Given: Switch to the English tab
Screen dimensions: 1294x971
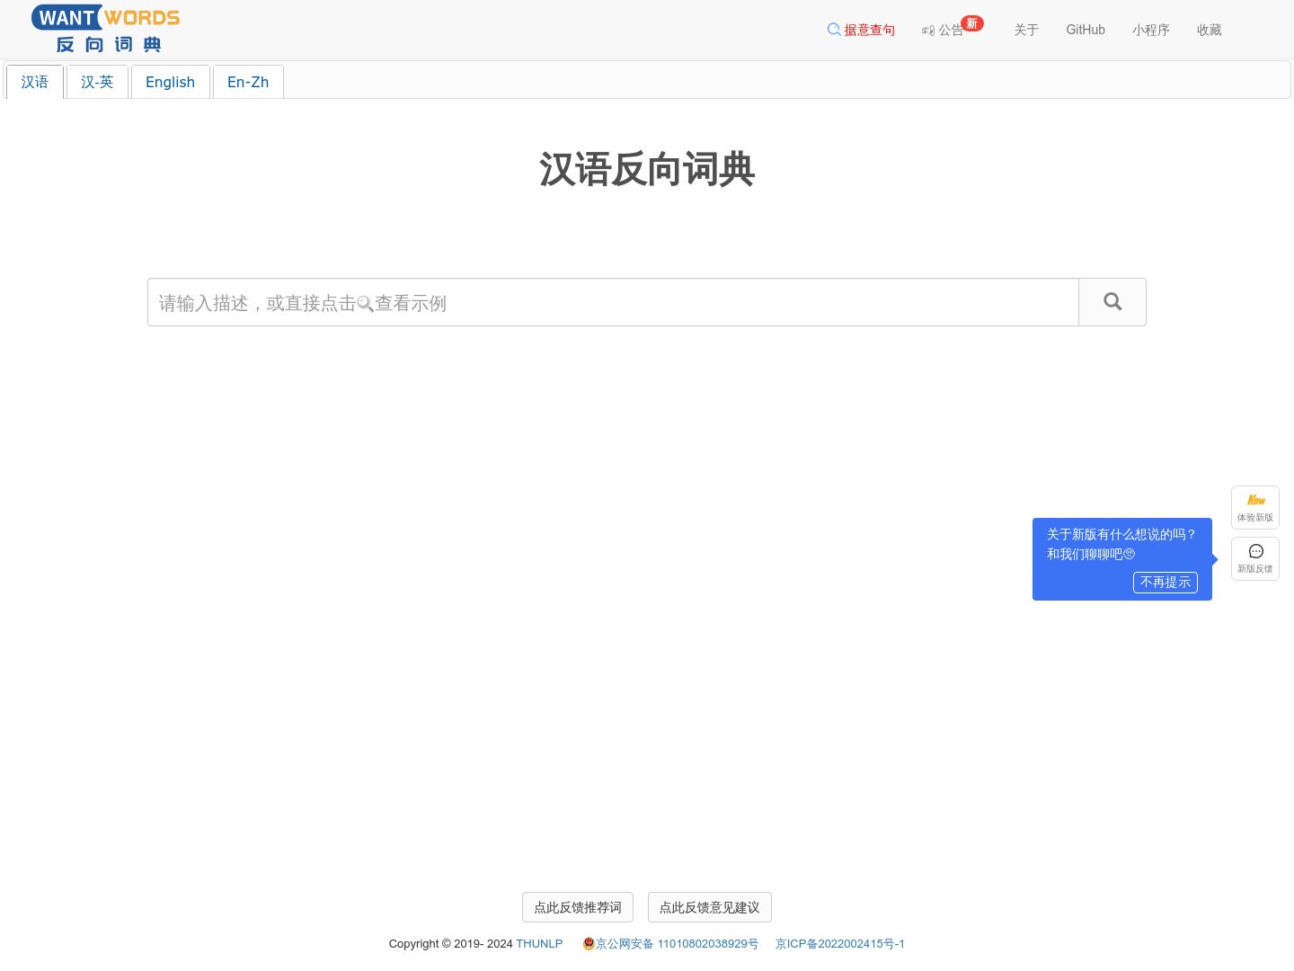Looking at the screenshot, I should pyautogui.click(x=170, y=82).
